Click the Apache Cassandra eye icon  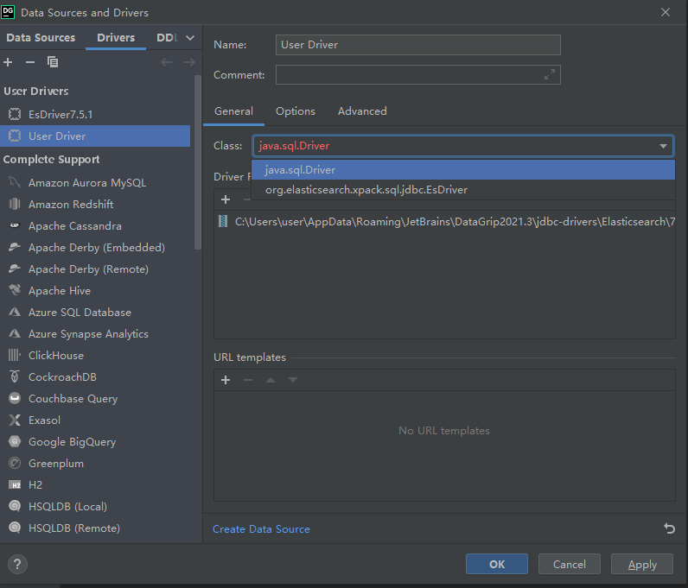coord(15,225)
